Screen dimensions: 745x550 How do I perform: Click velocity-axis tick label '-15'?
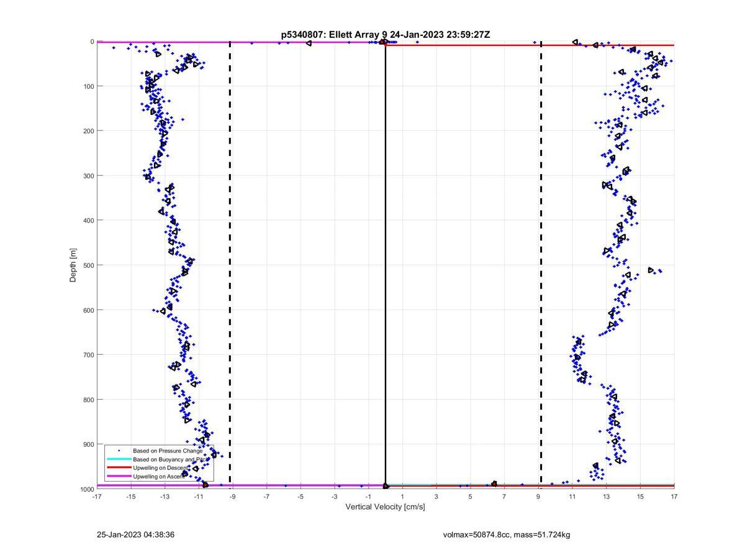click(131, 497)
